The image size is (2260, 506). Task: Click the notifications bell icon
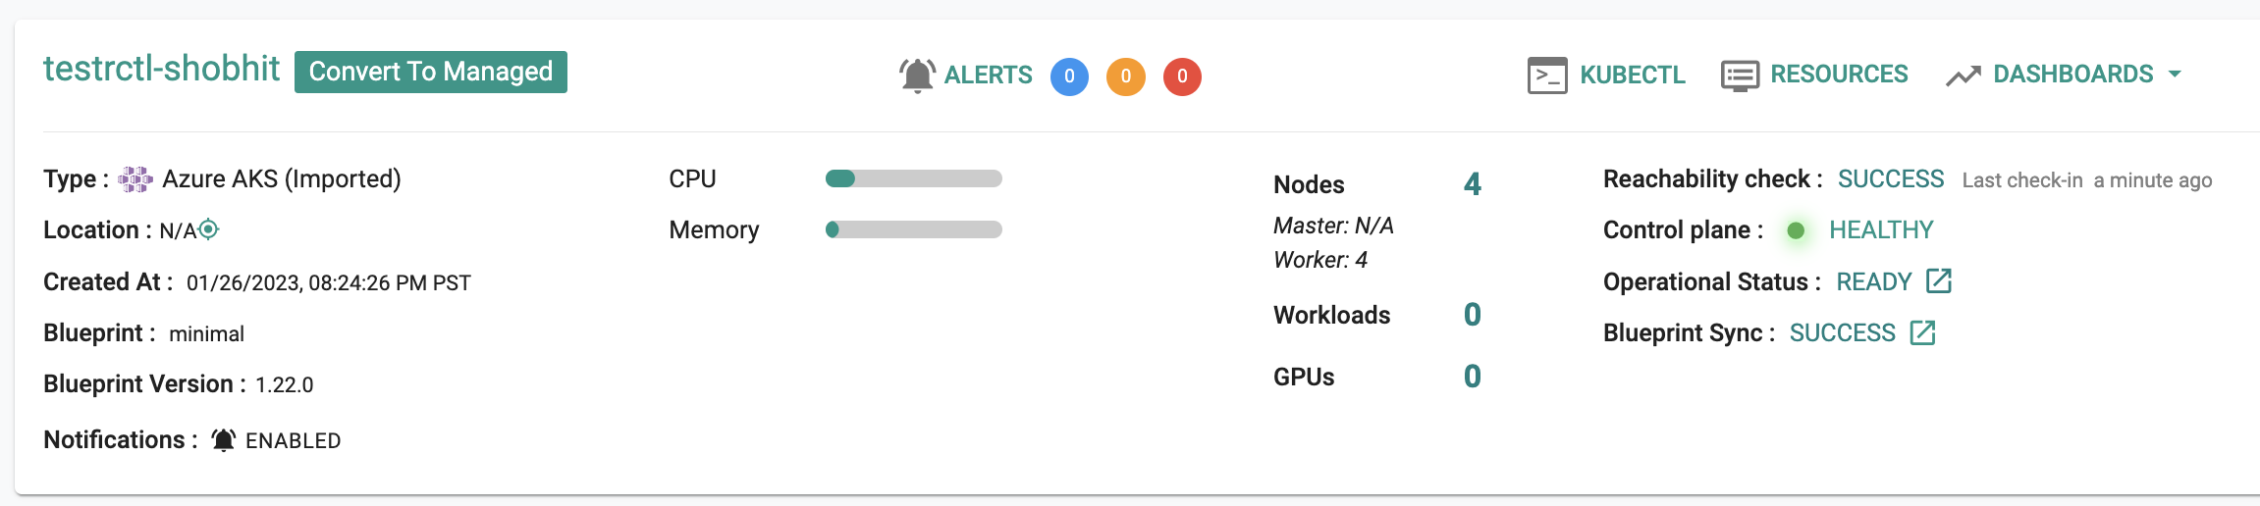pyautogui.click(x=224, y=440)
